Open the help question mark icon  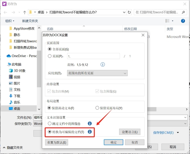[x=183, y=21]
